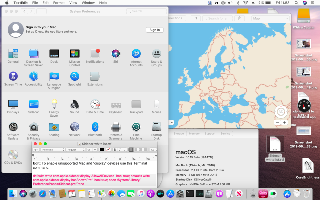Toggle underline in TextEdit toolbar

tap(124, 150)
